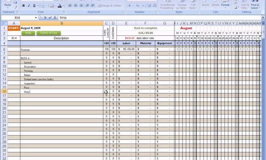The image size is (266, 160).
Task: Copy selection using the Copy icon
Action: coord(15,2)
